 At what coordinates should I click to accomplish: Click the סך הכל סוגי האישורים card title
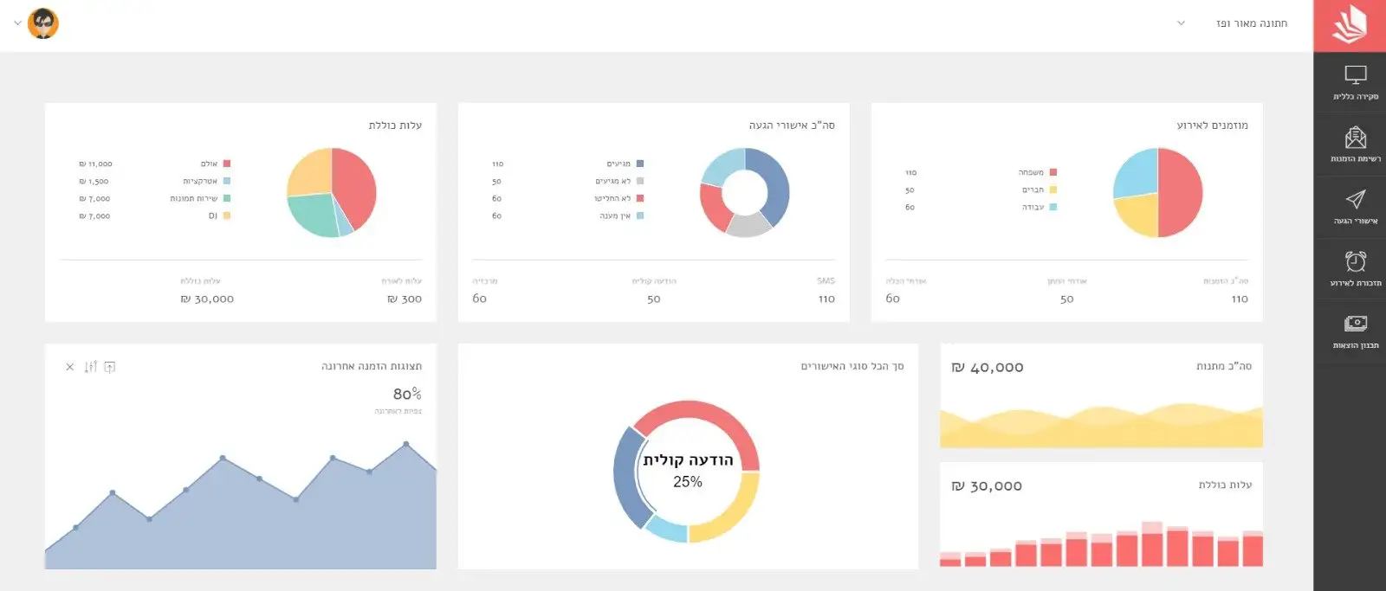852,367
